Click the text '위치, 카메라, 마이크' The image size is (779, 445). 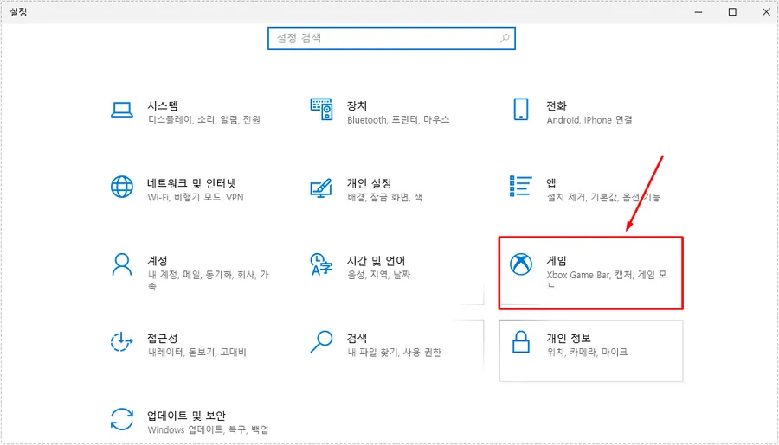(587, 352)
